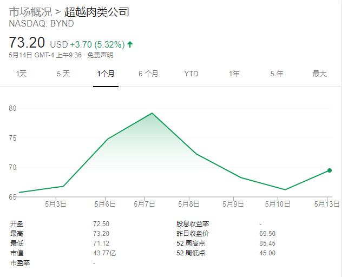The image size is (348, 277).
Task: Show the 最大 range chart
Action: click(x=319, y=74)
